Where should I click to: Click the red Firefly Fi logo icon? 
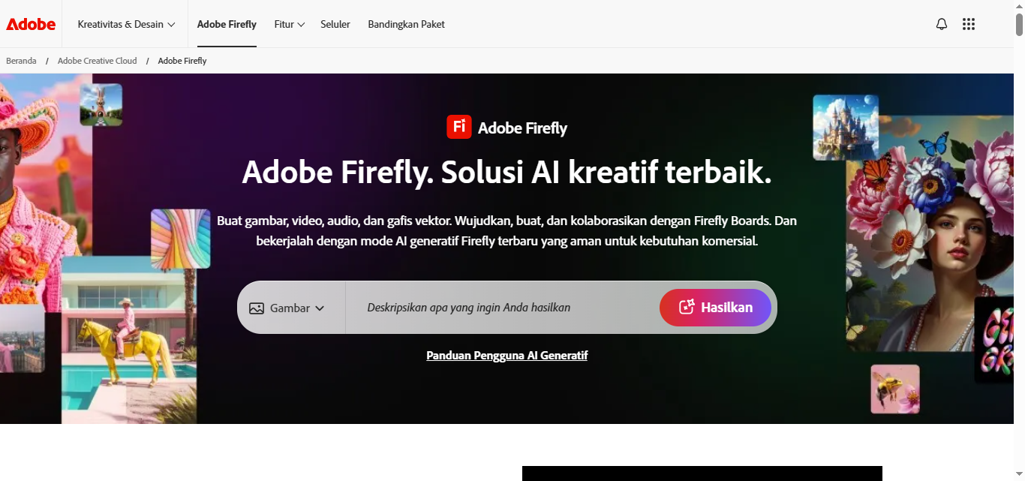tap(459, 127)
